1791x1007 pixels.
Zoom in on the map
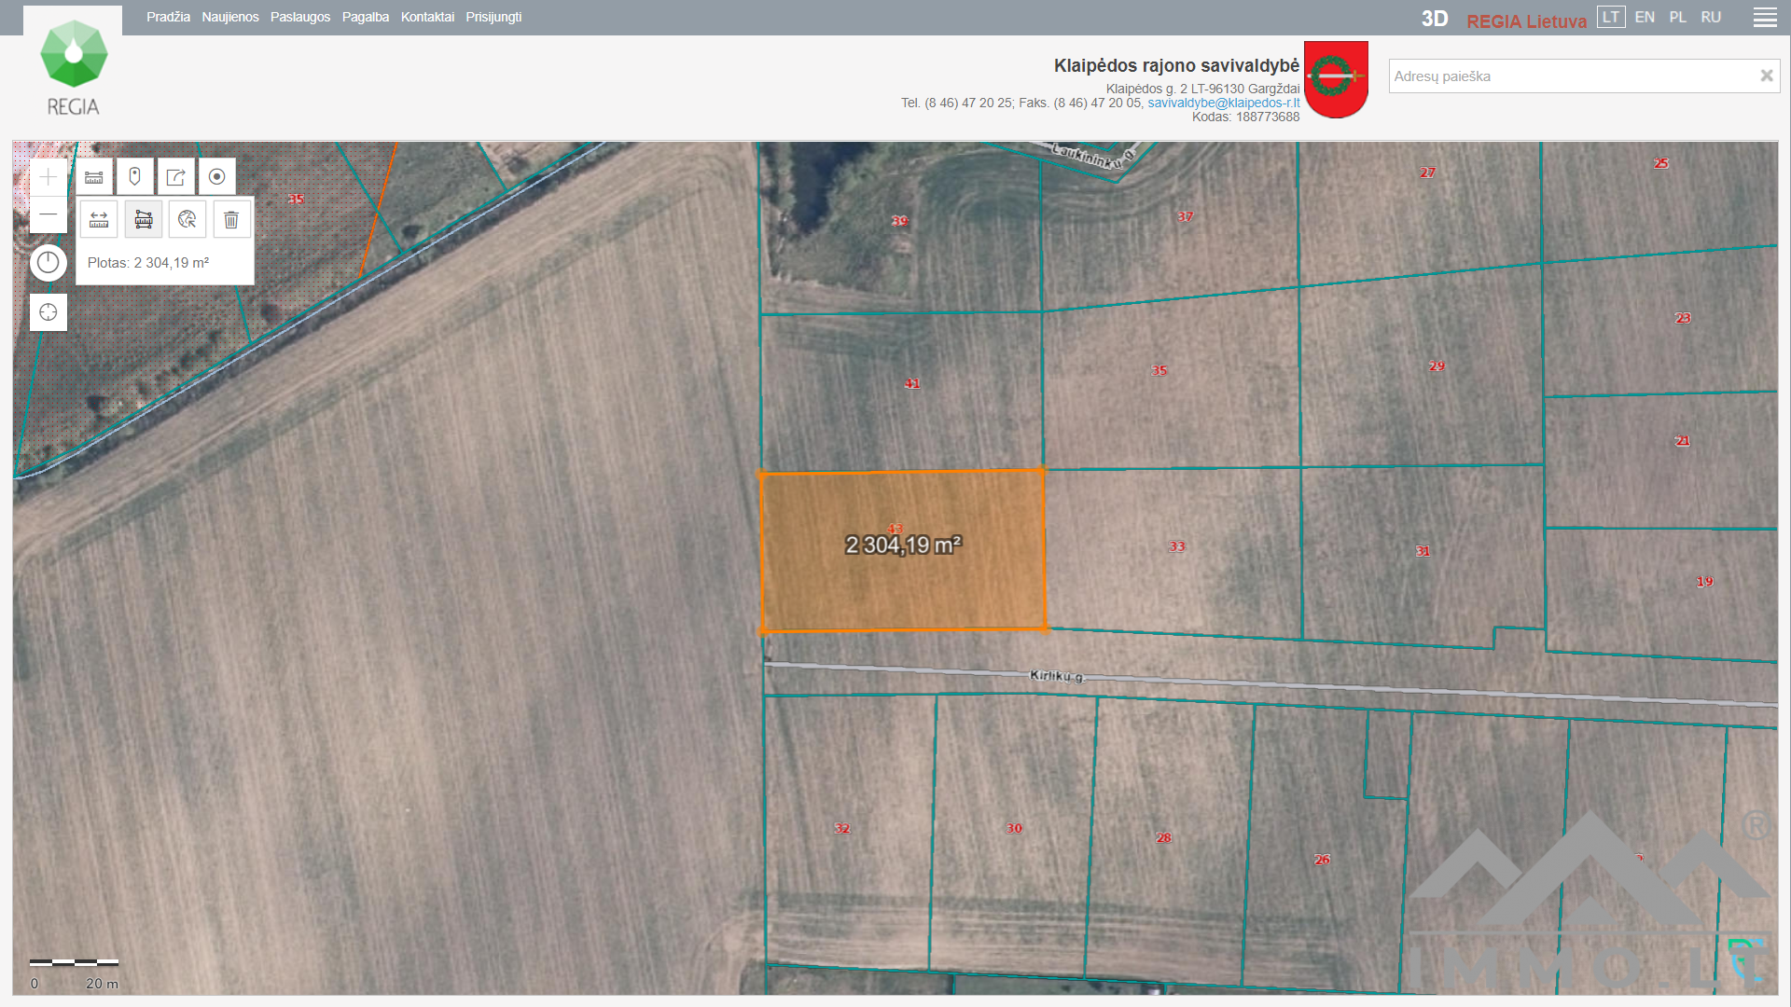pyautogui.click(x=49, y=177)
